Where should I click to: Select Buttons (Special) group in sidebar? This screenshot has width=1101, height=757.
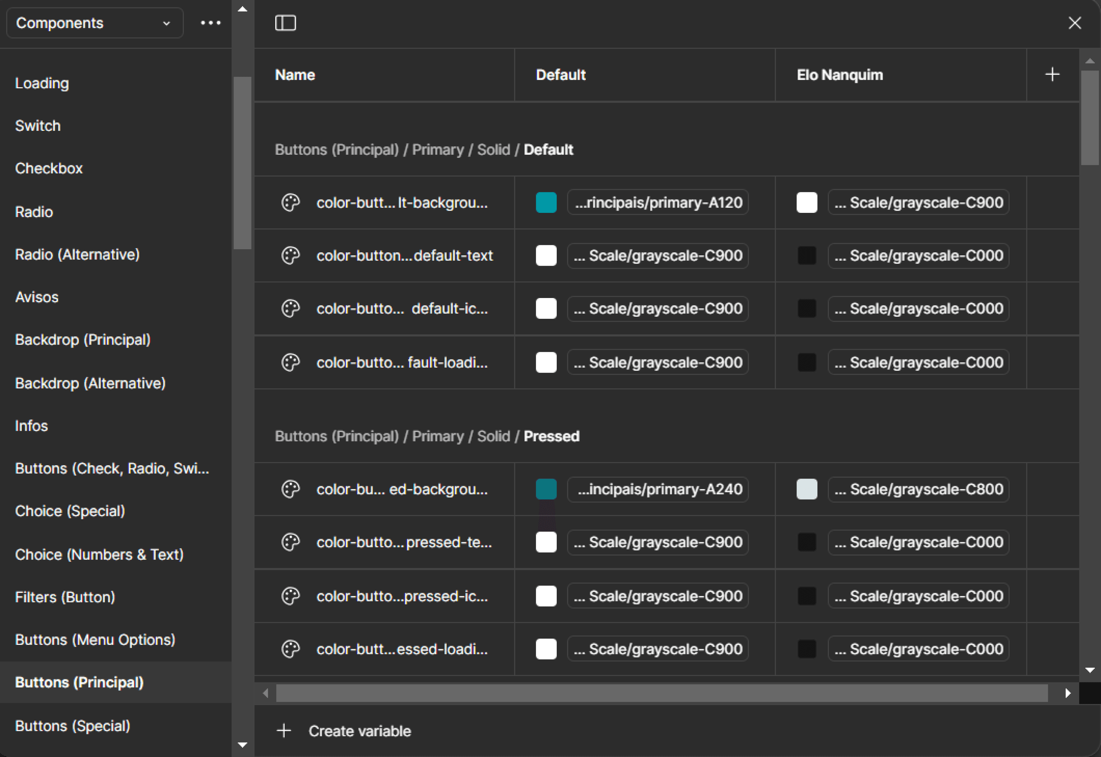[72, 726]
